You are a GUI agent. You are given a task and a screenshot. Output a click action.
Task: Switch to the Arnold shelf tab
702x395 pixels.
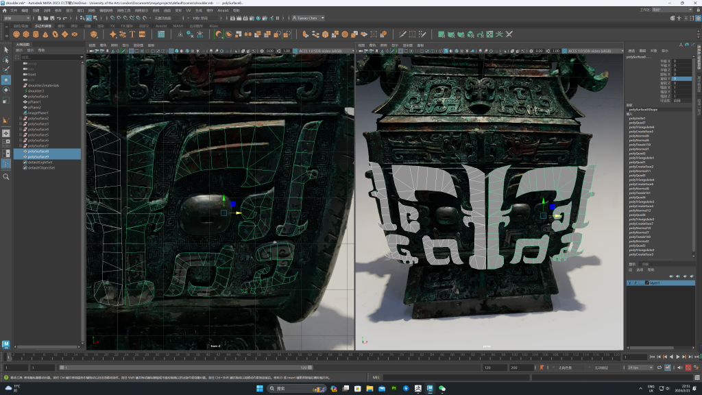[x=161, y=26]
